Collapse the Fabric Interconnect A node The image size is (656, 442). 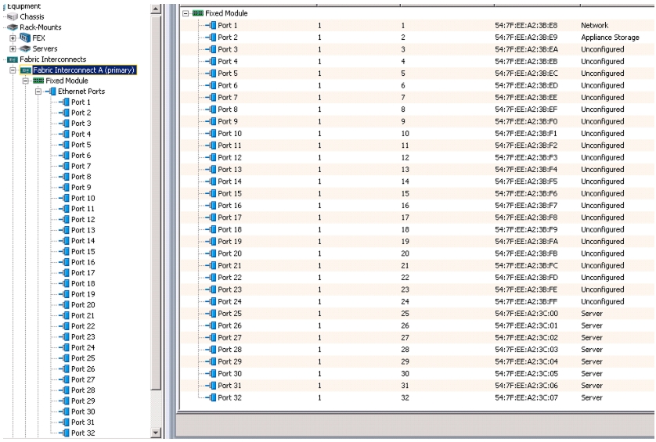coord(13,70)
